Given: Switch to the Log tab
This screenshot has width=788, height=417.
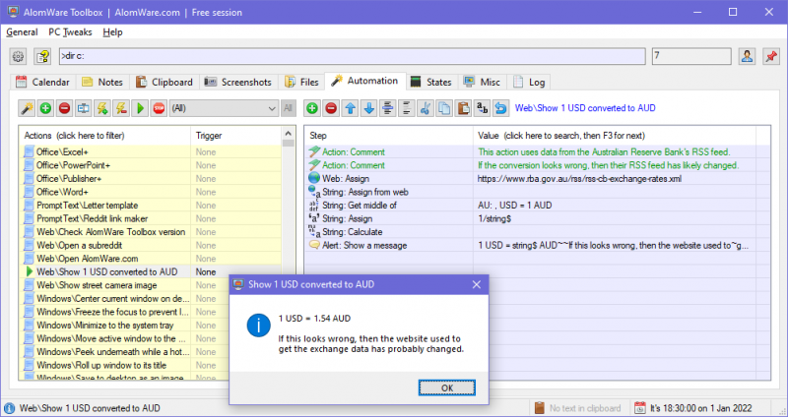Looking at the screenshot, I should (x=529, y=82).
